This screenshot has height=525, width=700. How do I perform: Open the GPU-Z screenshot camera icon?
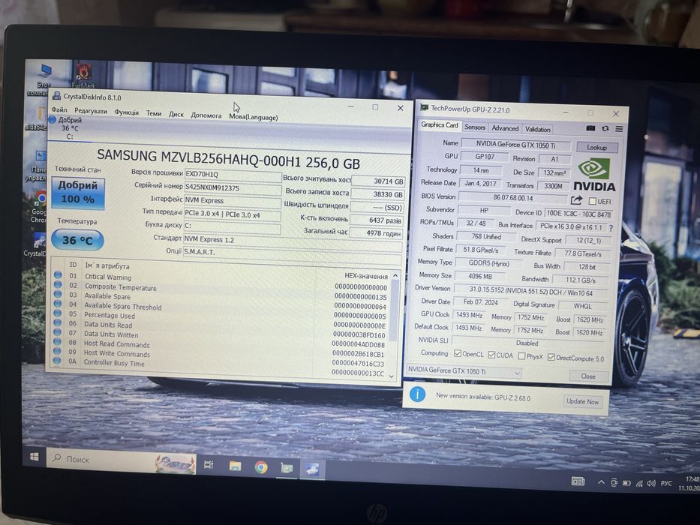[590, 128]
